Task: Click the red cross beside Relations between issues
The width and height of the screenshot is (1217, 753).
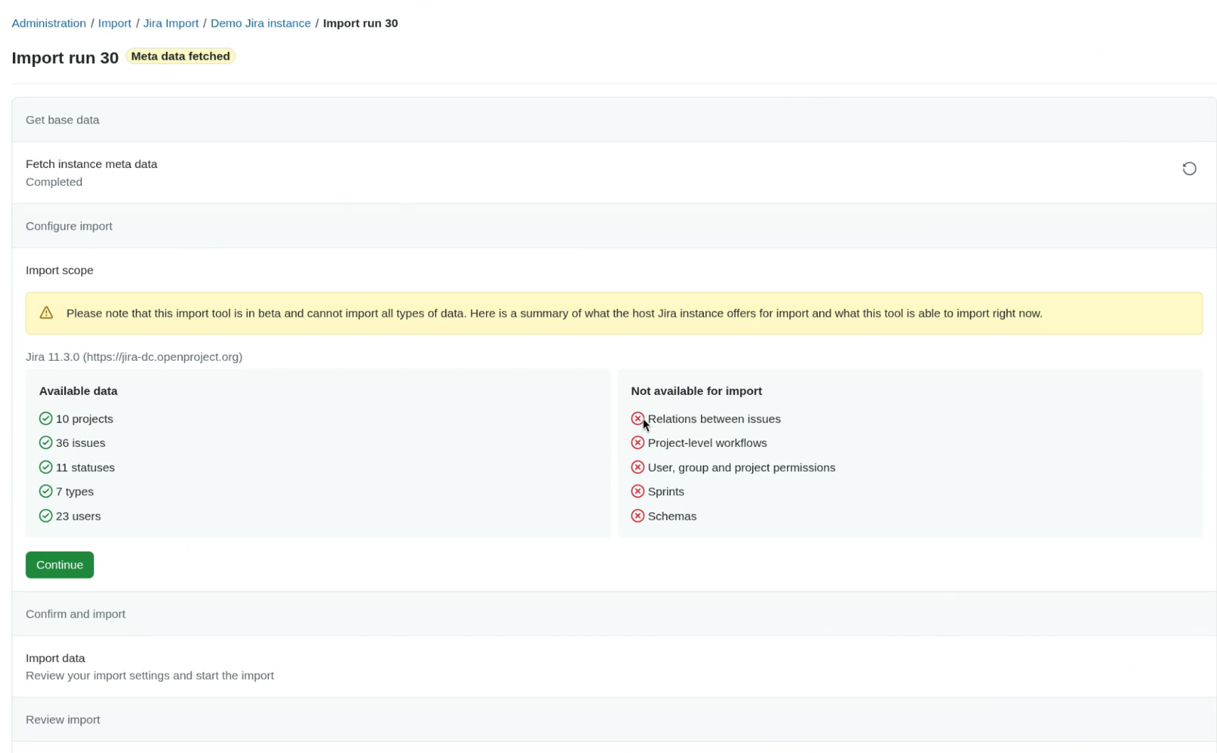Action: point(637,418)
